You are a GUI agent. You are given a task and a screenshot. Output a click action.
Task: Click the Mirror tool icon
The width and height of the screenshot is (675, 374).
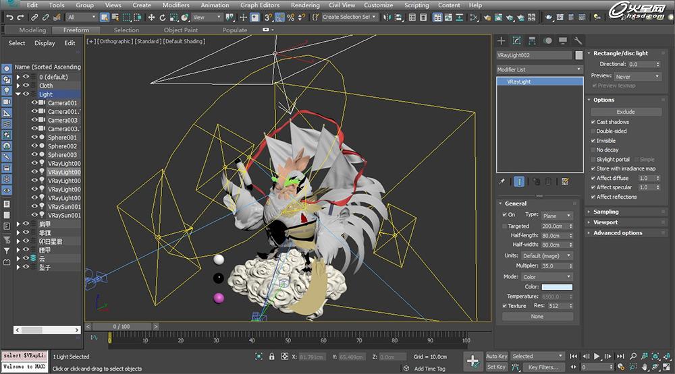coord(387,18)
